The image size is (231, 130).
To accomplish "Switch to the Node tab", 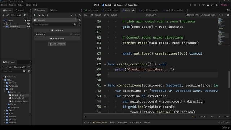I will click(x=53, y=10).
